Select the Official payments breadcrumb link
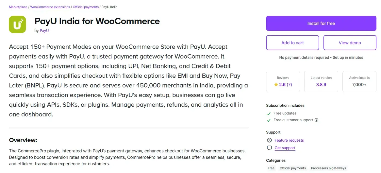 click(86, 7)
